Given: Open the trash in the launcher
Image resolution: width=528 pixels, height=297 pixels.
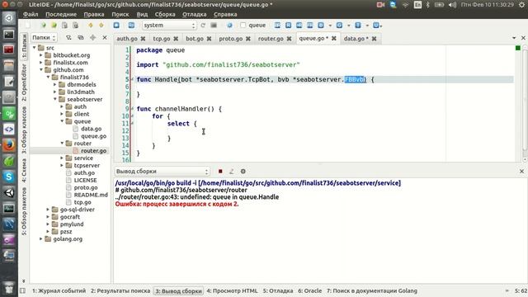Looking at the screenshot, I should coord(9,288).
